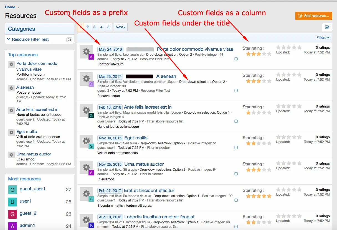Viewport: 337px width, 230px height.
Task: Go to page 3
Action: (x=94, y=27)
